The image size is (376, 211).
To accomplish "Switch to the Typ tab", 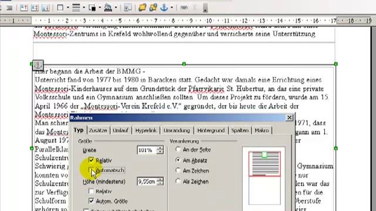I will (79, 130).
